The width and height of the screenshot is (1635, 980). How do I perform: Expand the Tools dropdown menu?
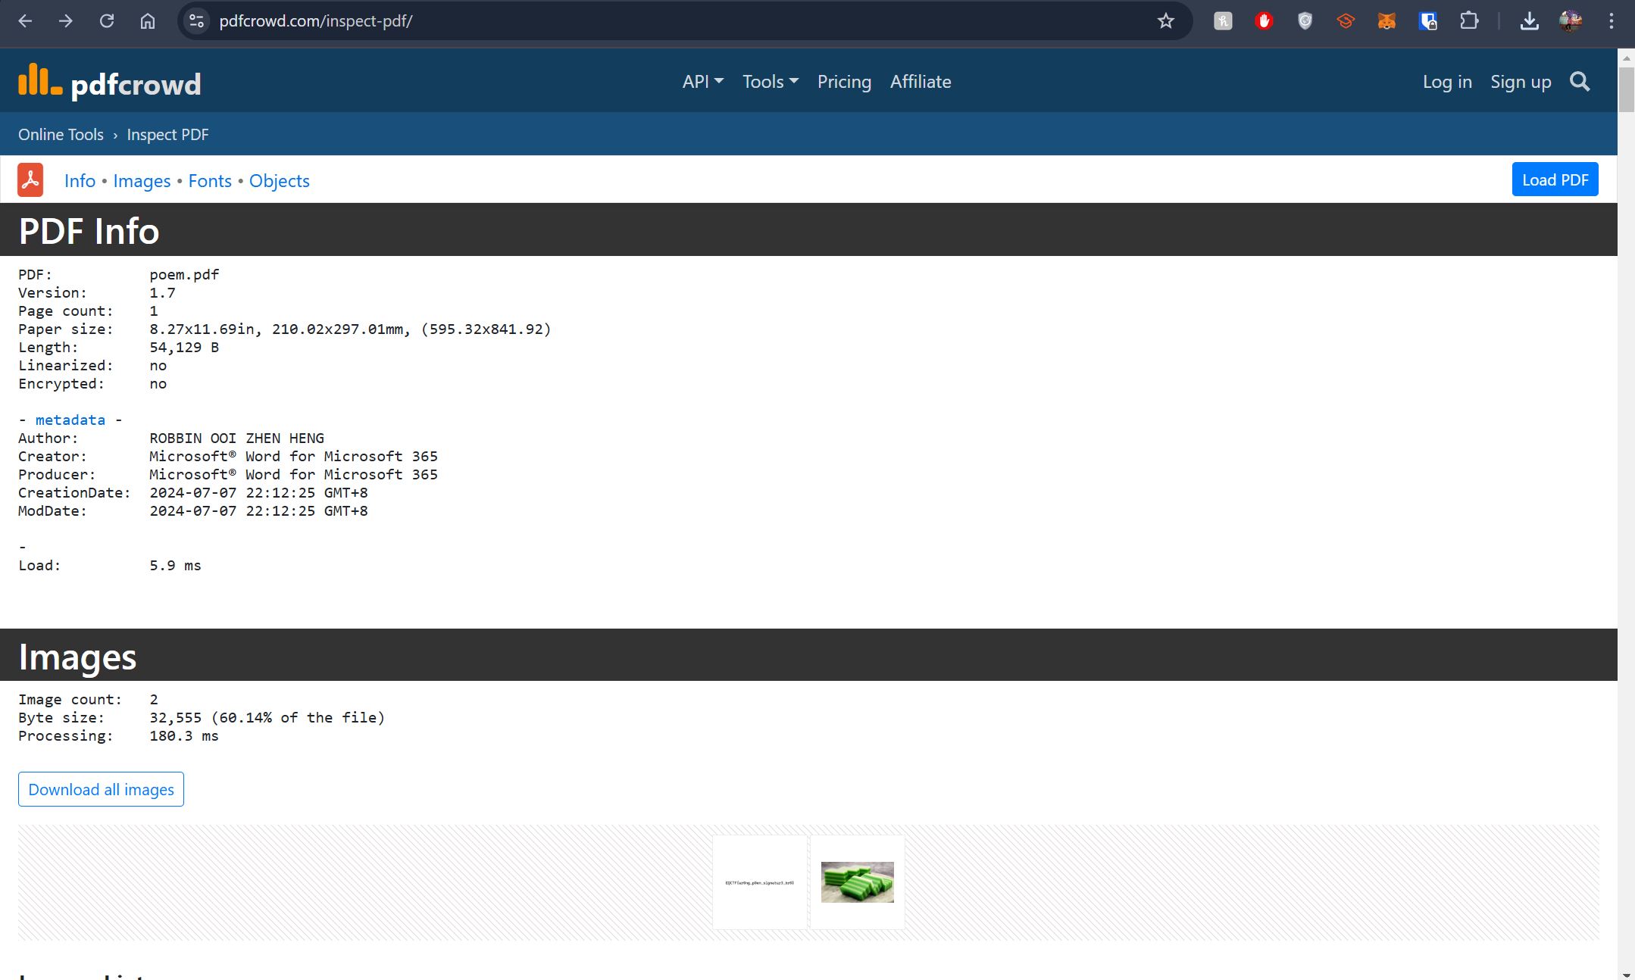pos(770,82)
